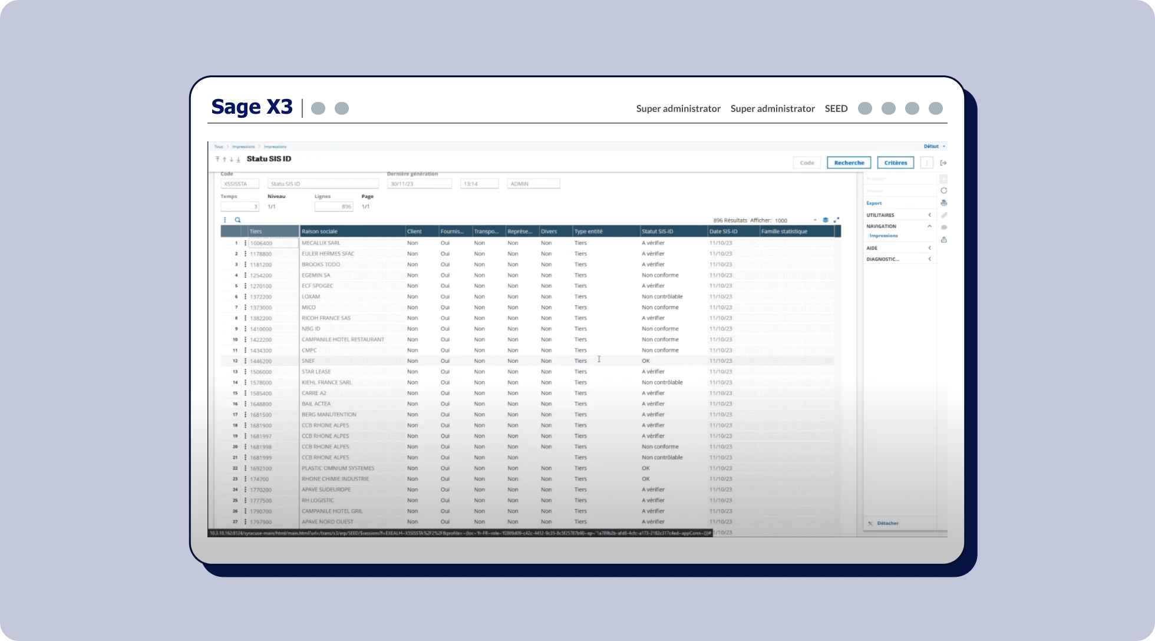This screenshot has width=1155, height=641.
Task: Click the printer icon in right sidebar
Action: click(x=944, y=203)
